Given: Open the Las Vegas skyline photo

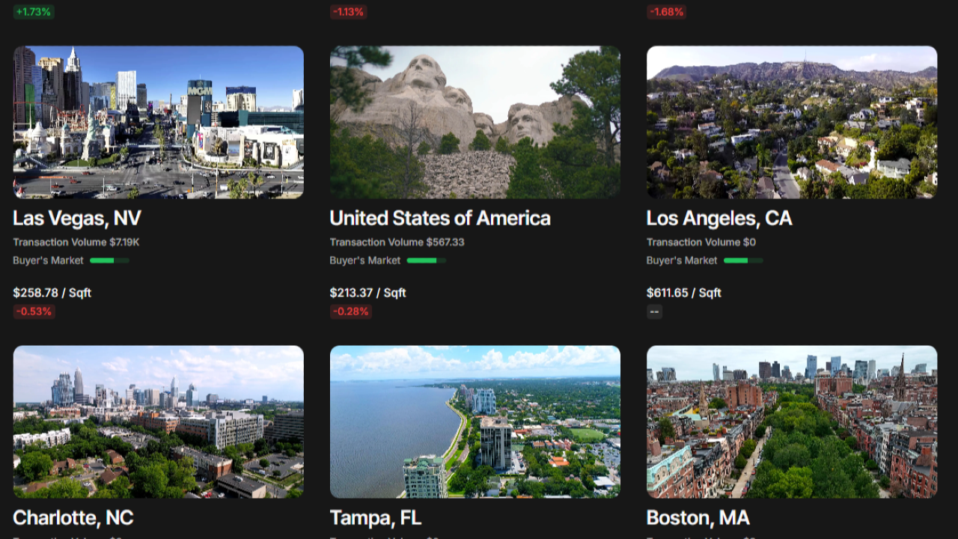Looking at the screenshot, I should click(159, 122).
